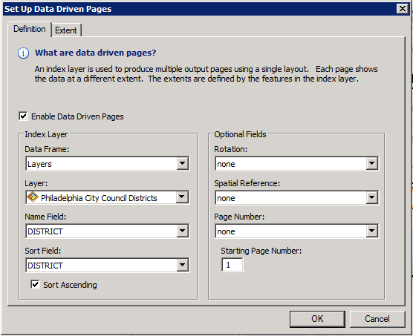Switch to the Extent tab

(66, 30)
